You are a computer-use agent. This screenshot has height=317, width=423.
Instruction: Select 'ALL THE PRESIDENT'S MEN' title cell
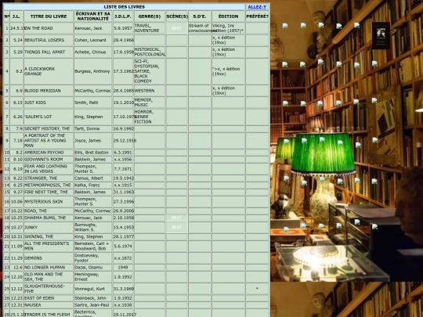click(49, 246)
